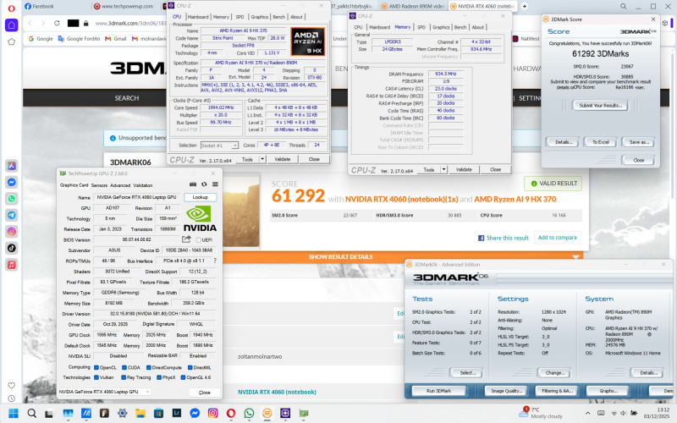Viewport: 677px width, 423px height.
Task: Toggle UEFI checkbox in GPU-Z
Action: coord(199,240)
